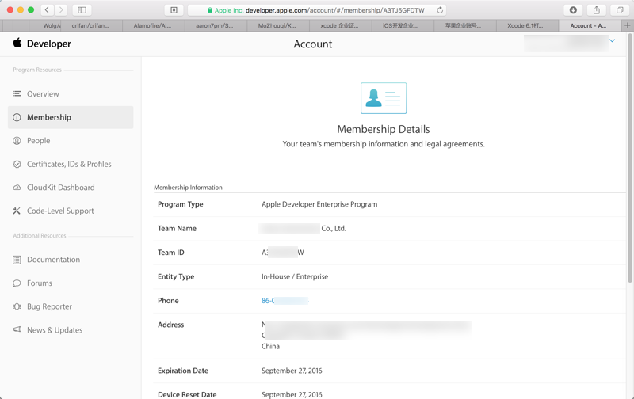Click the News & Updates megaphone icon
The image size is (634, 399).
(17, 329)
